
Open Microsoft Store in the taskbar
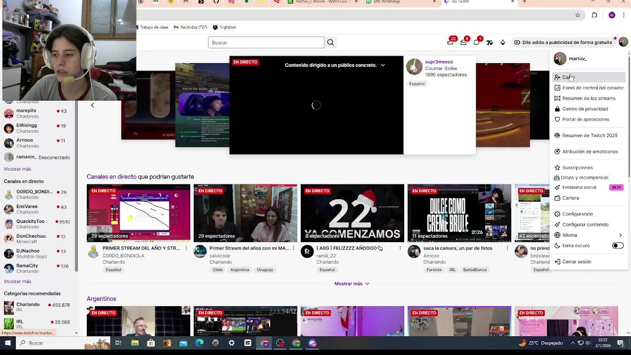click(151, 343)
